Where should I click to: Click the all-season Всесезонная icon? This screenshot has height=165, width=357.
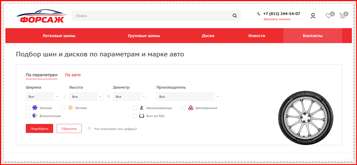(x=35, y=116)
